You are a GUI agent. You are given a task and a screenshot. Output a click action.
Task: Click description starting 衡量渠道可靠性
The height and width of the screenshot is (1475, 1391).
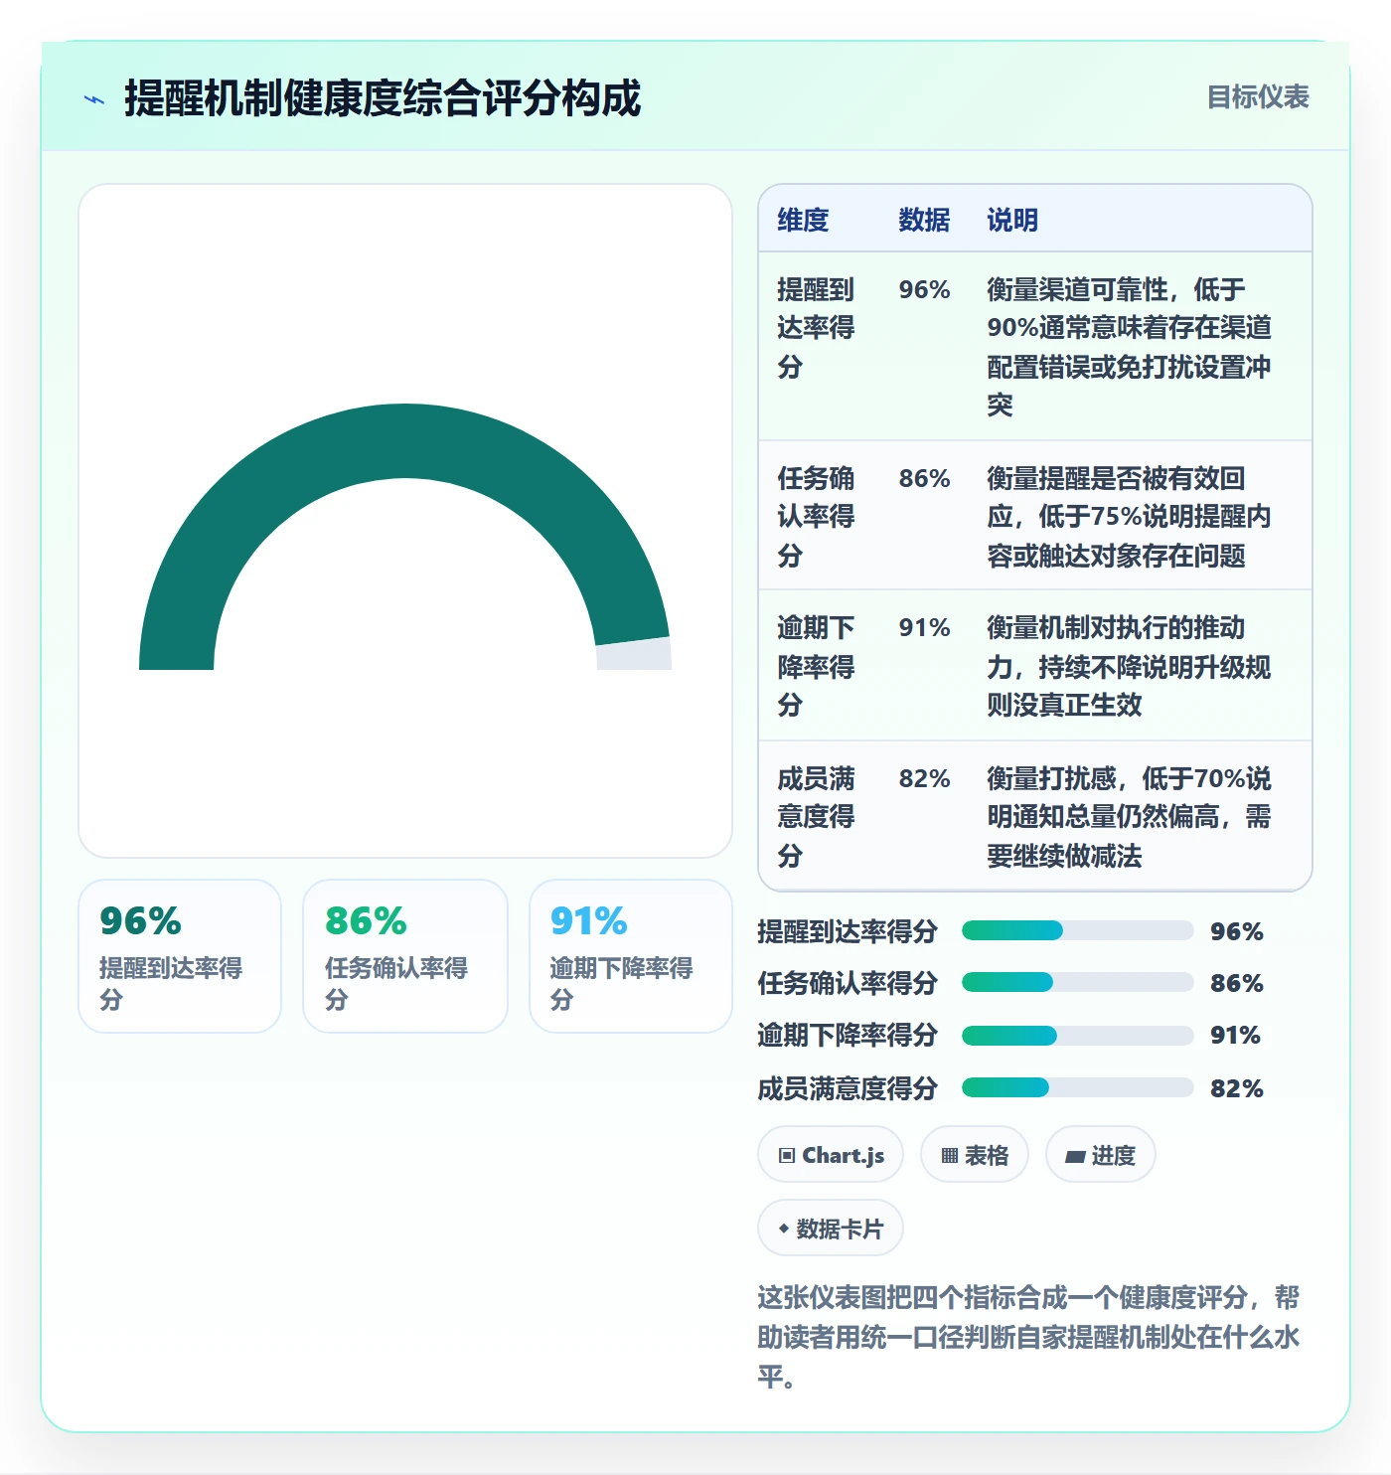click(1130, 347)
